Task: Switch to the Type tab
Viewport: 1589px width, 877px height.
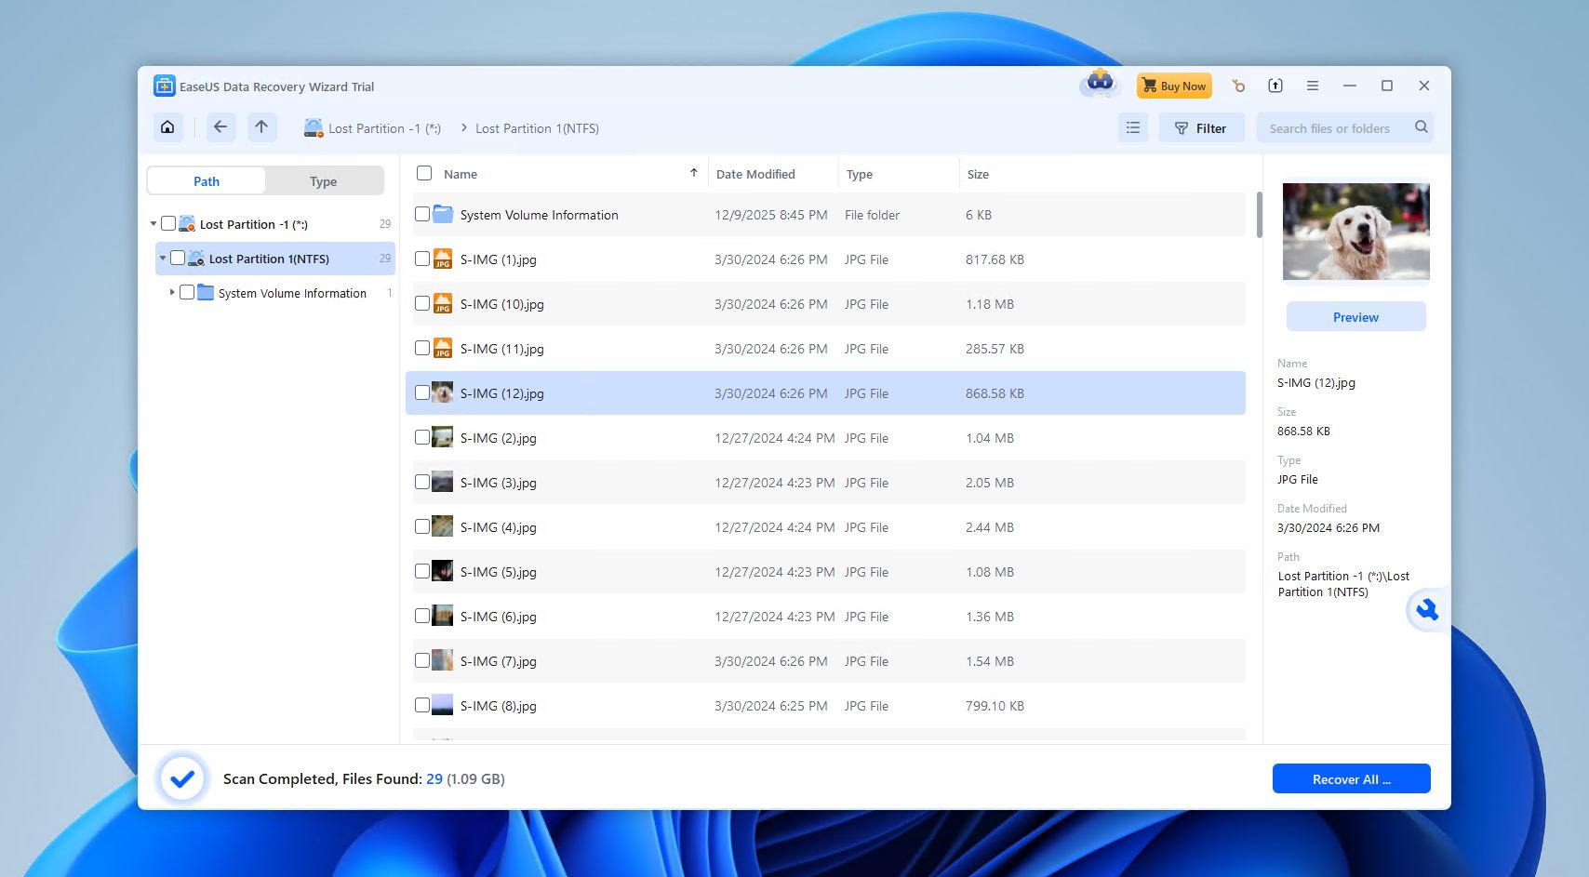Action: [323, 180]
